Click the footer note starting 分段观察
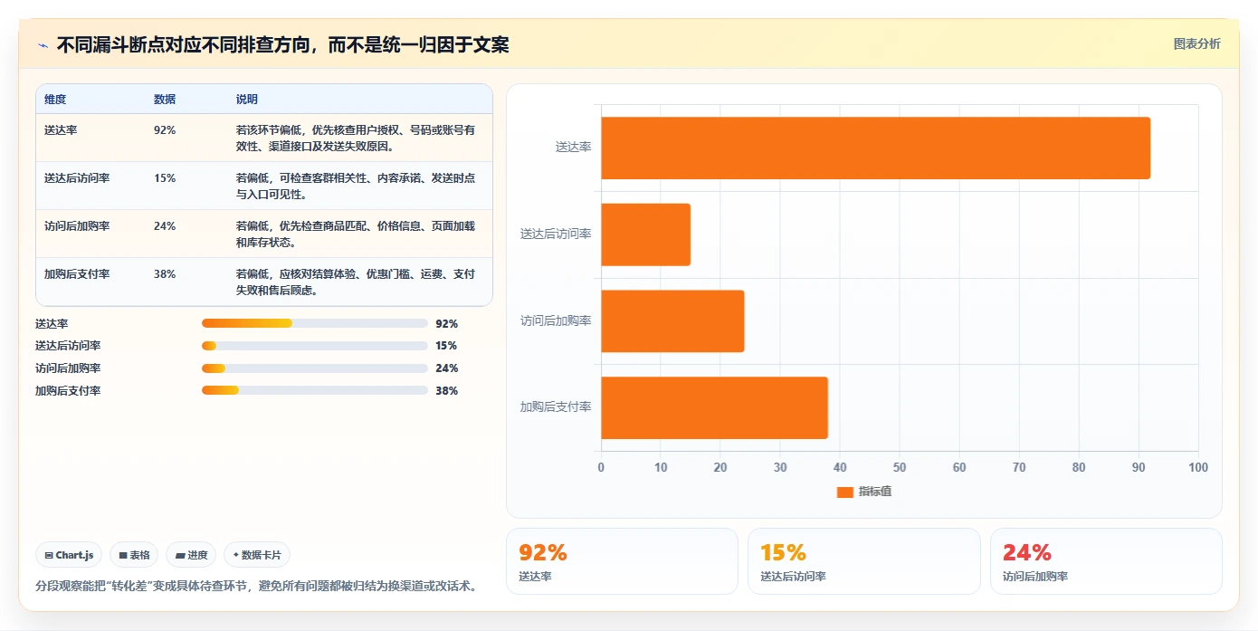 click(x=256, y=586)
